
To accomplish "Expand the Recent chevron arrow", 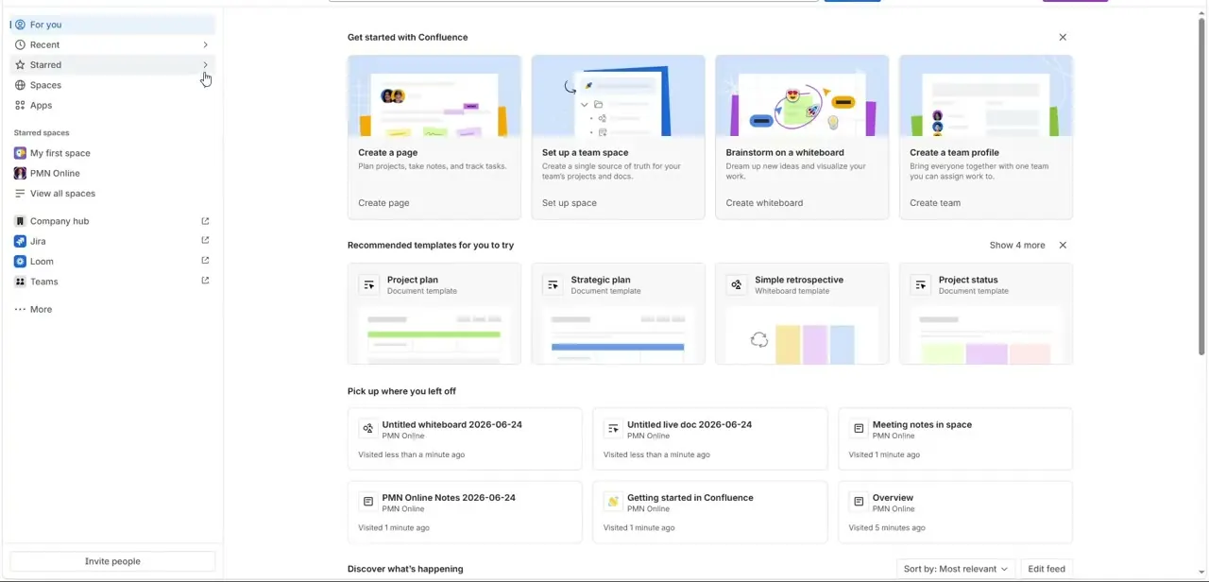I will coord(205,44).
